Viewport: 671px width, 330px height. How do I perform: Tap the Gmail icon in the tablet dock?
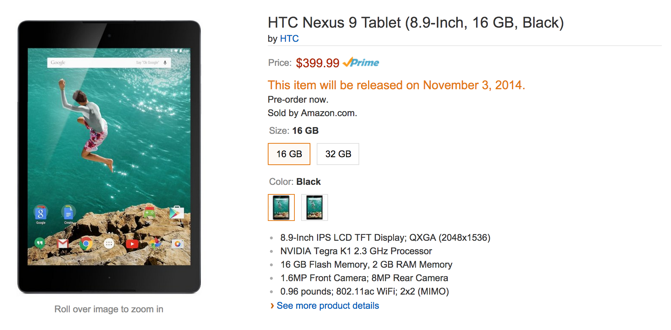63,244
